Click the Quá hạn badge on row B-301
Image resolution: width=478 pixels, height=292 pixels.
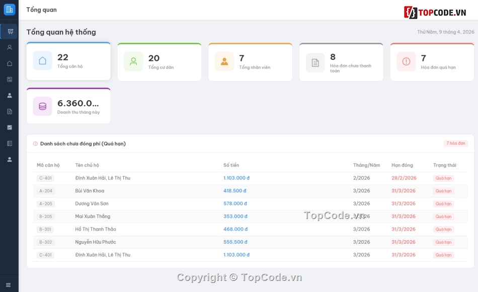tap(443, 229)
